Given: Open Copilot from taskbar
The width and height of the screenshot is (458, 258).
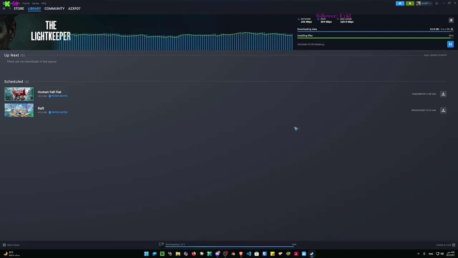Looking at the screenshot, I should point(186,254).
